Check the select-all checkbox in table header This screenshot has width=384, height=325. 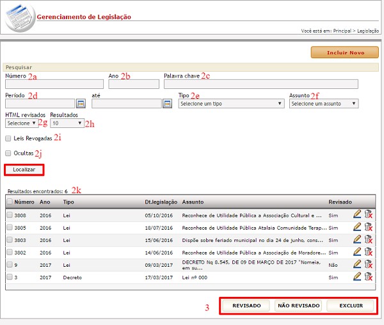[x=10, y=202]
